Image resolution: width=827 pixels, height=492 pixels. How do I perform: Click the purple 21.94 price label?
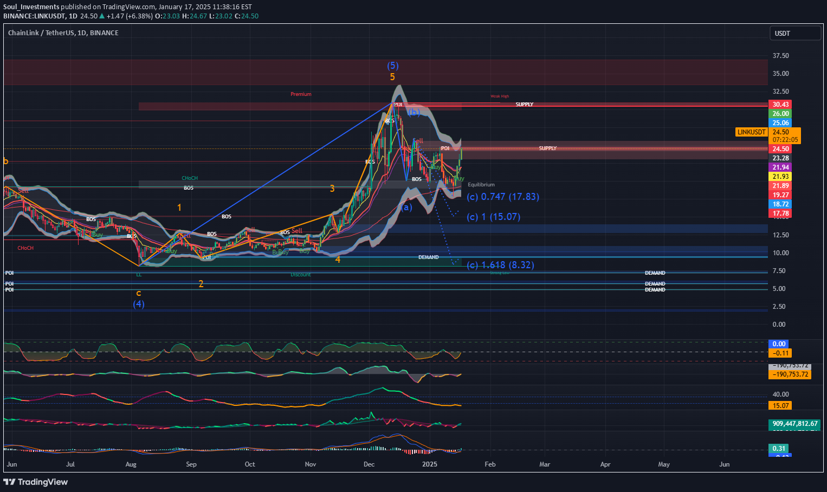(x=780, y=167)
